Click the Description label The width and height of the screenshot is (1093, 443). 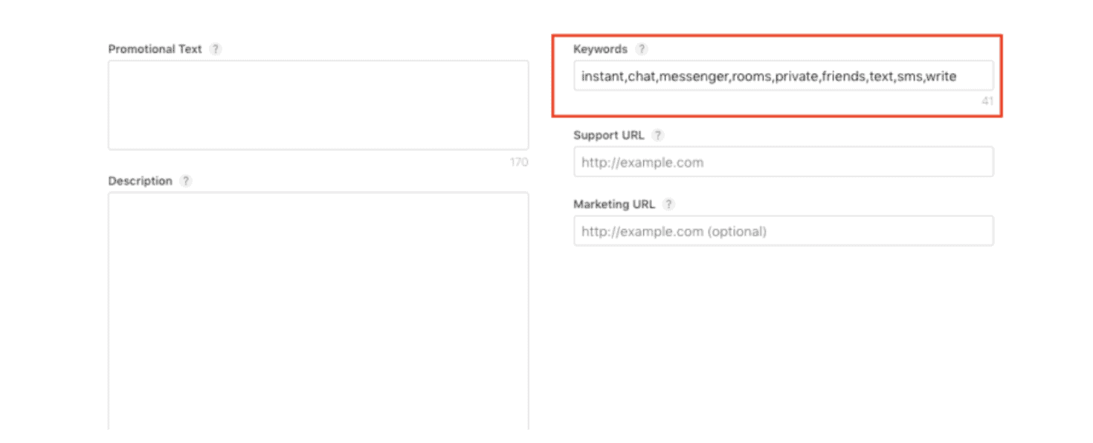pos(140,180)
